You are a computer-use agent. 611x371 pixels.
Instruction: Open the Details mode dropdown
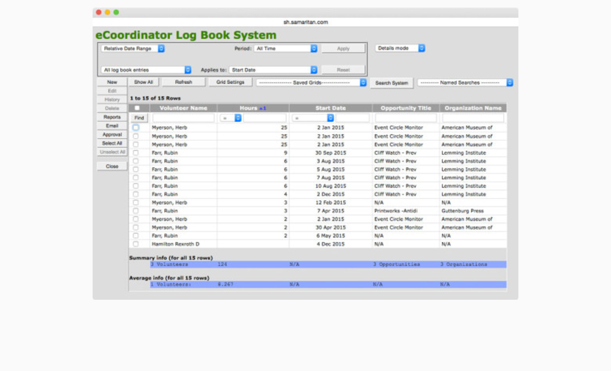(400, 48)
